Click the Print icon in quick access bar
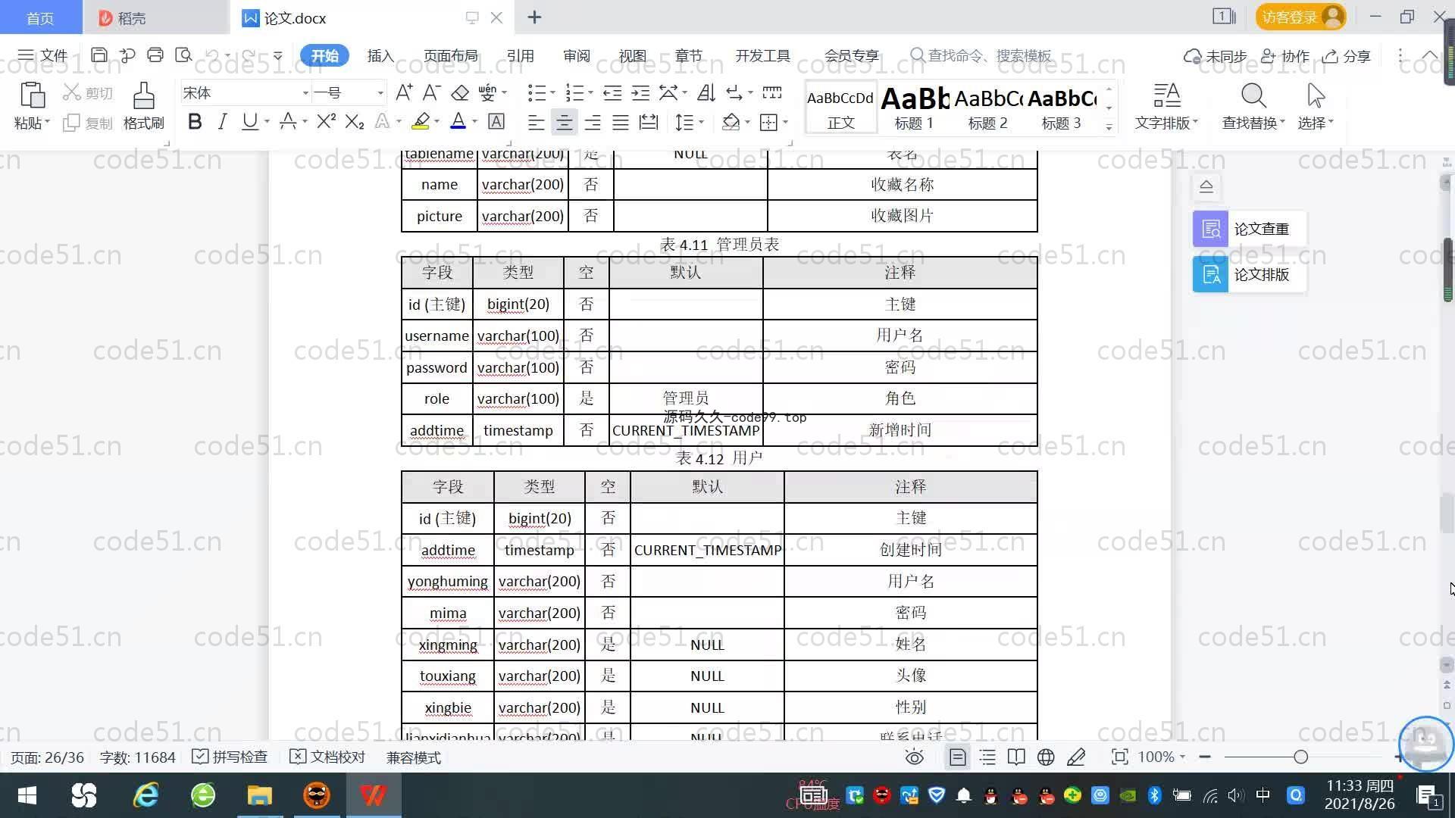Screen dimensions: 1455x818 click(x=155, y=55)
